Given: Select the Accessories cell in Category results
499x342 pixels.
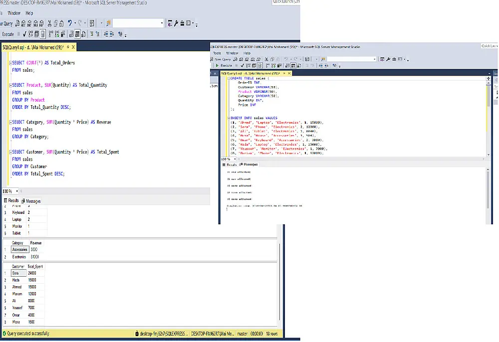Looking at the screenshot, I should [x=20, y=249].
